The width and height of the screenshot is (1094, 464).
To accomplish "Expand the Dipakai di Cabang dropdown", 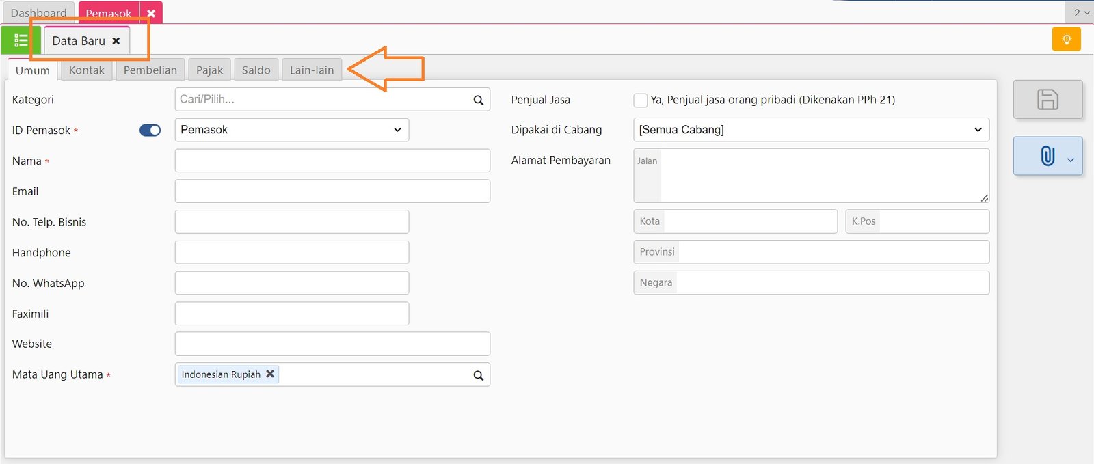I will click(811, 130).
